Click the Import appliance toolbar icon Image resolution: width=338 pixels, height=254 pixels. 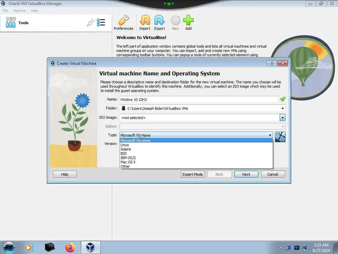click(x=145, y=23)
